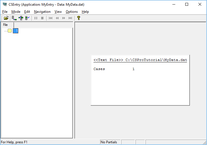Image resolution: width=207 pixels, height=145 pixels.
Task: Open the Options menu
Action: tap(71, 12)
